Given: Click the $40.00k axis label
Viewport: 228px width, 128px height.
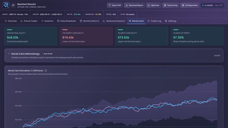Looking at the screenshot, I should coord(18,106).
